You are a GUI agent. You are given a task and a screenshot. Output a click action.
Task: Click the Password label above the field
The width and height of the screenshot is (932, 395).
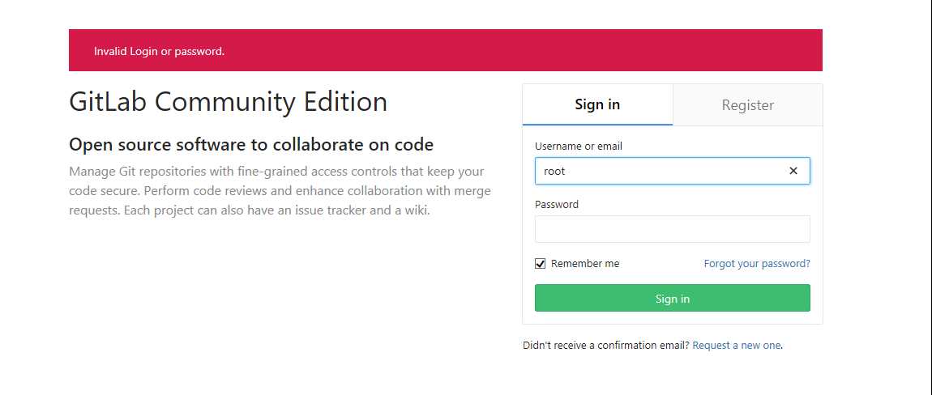point(557,205)
